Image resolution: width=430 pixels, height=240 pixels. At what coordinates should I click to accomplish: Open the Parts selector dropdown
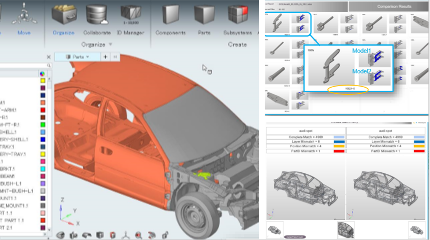click(78, 57)
